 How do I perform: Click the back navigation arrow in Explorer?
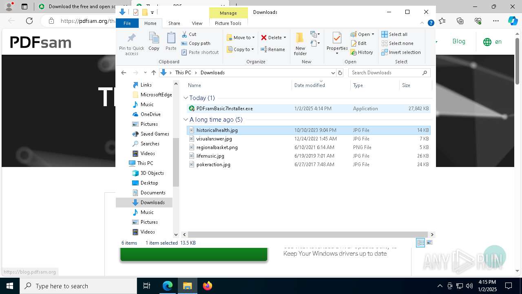tap(124, 73)
